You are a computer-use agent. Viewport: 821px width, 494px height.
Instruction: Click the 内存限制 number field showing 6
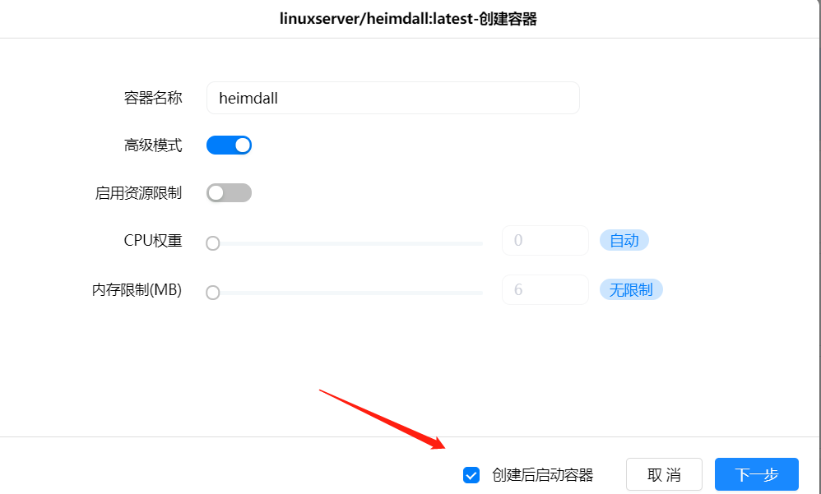pyautogui.click(x=545, y=289)
